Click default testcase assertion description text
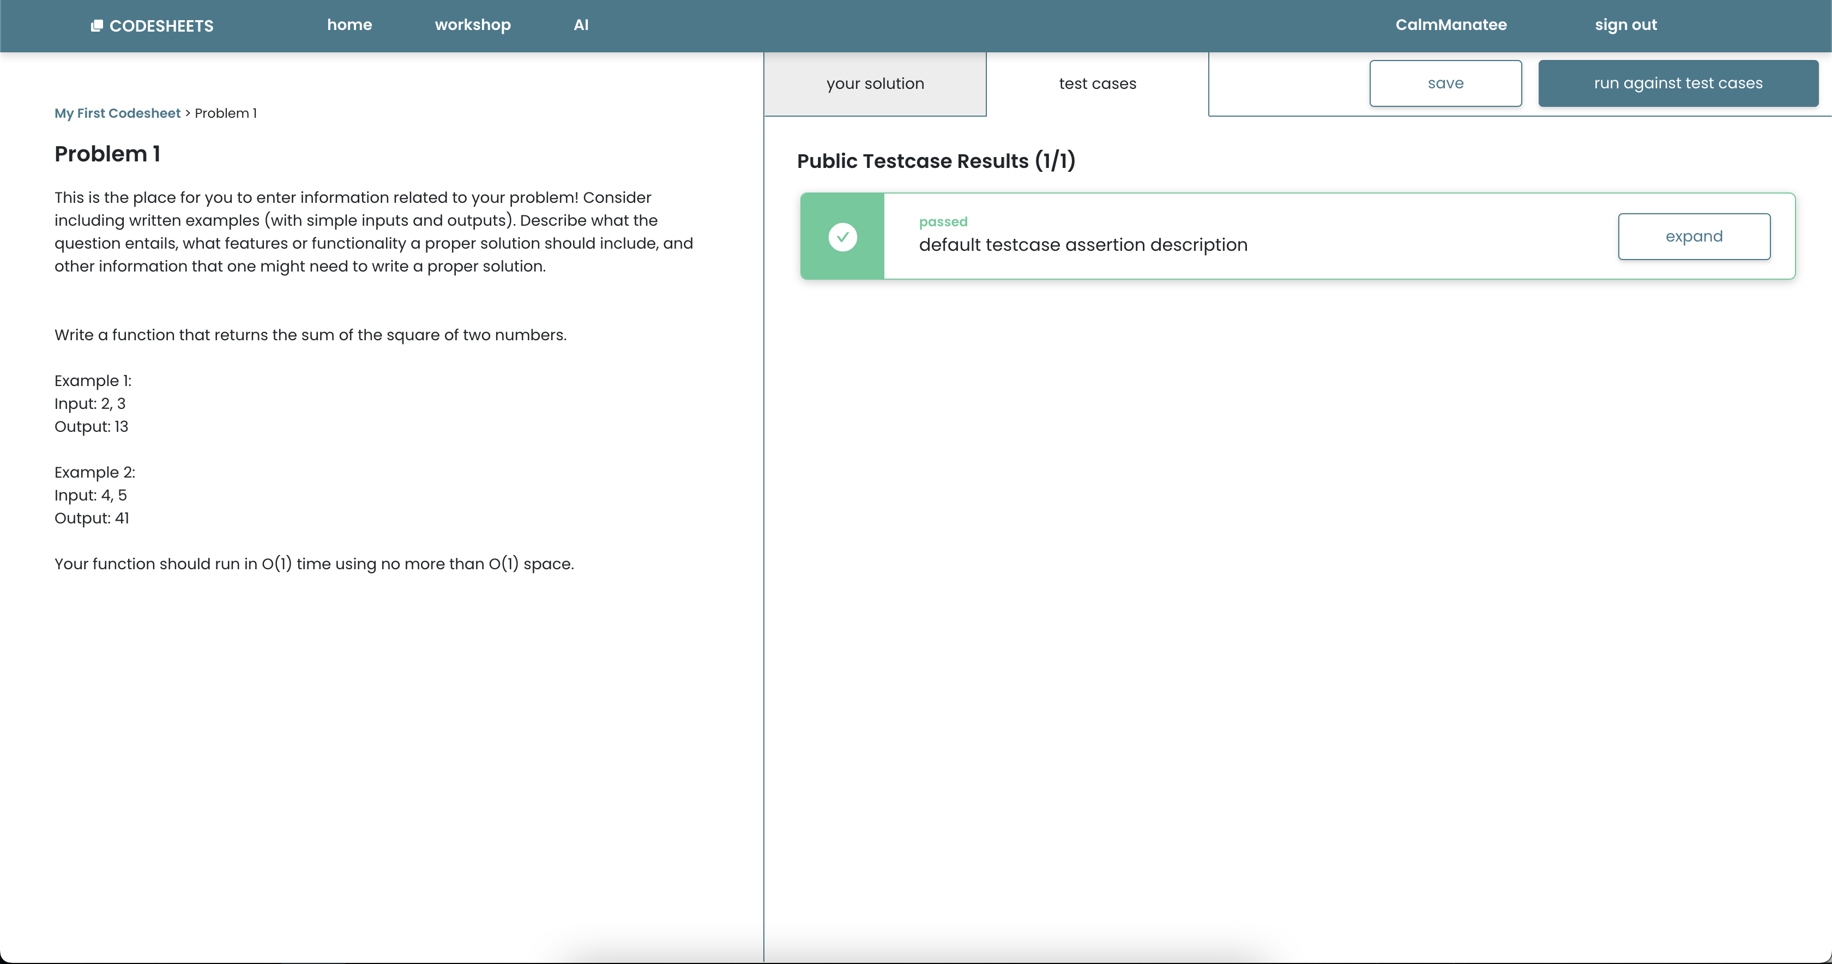This screenshot has width=1832, height=964. (x=1082, y=245)
